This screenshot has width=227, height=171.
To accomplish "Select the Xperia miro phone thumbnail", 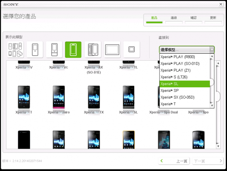I will click(59, 97).
